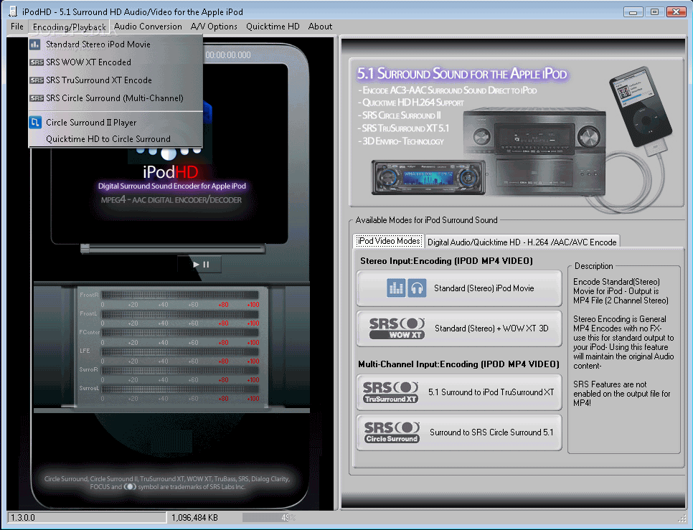Click the AV receiver image in banner
The height and width of the screenshot is (530, 693).
(x=534, y=151)
